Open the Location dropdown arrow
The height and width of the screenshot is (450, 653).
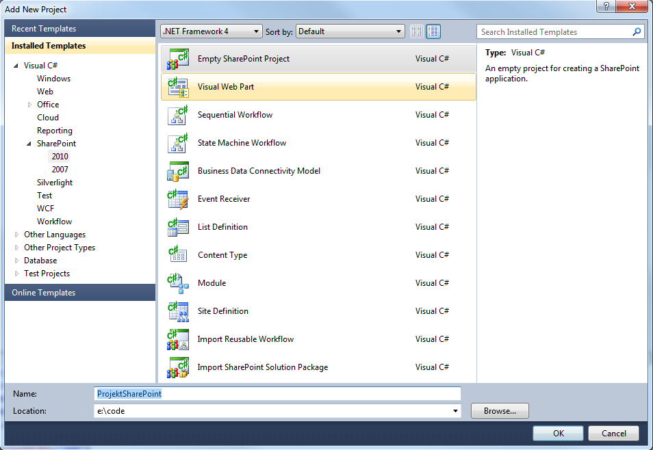tap(455, 411)
